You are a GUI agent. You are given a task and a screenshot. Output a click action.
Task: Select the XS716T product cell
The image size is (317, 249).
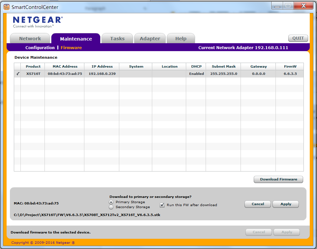pos(33,74)
